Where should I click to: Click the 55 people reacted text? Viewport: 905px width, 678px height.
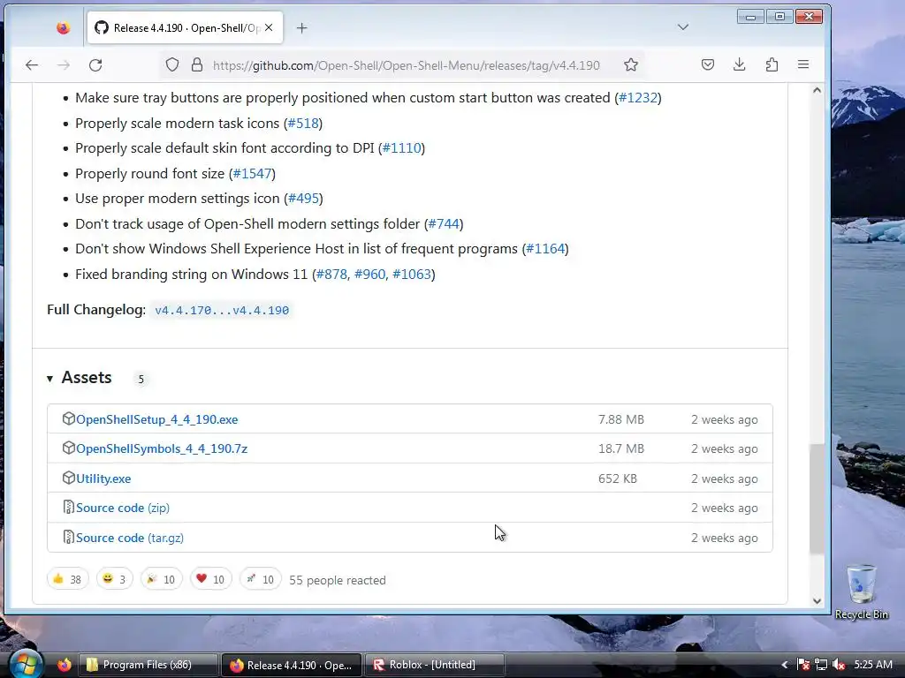[338, 580]
